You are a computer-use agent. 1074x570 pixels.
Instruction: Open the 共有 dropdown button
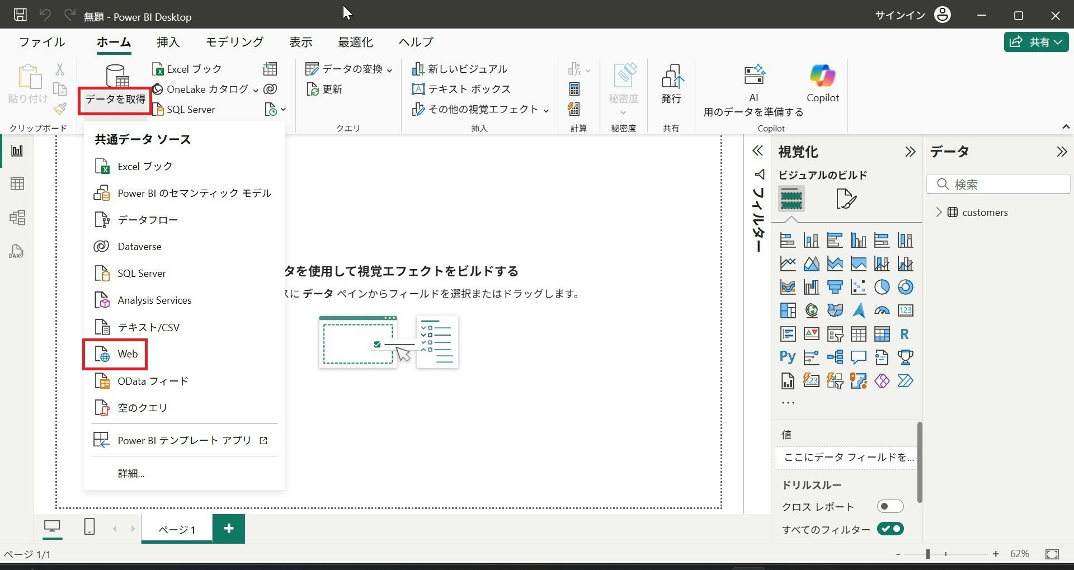(x=1036, y=42)
